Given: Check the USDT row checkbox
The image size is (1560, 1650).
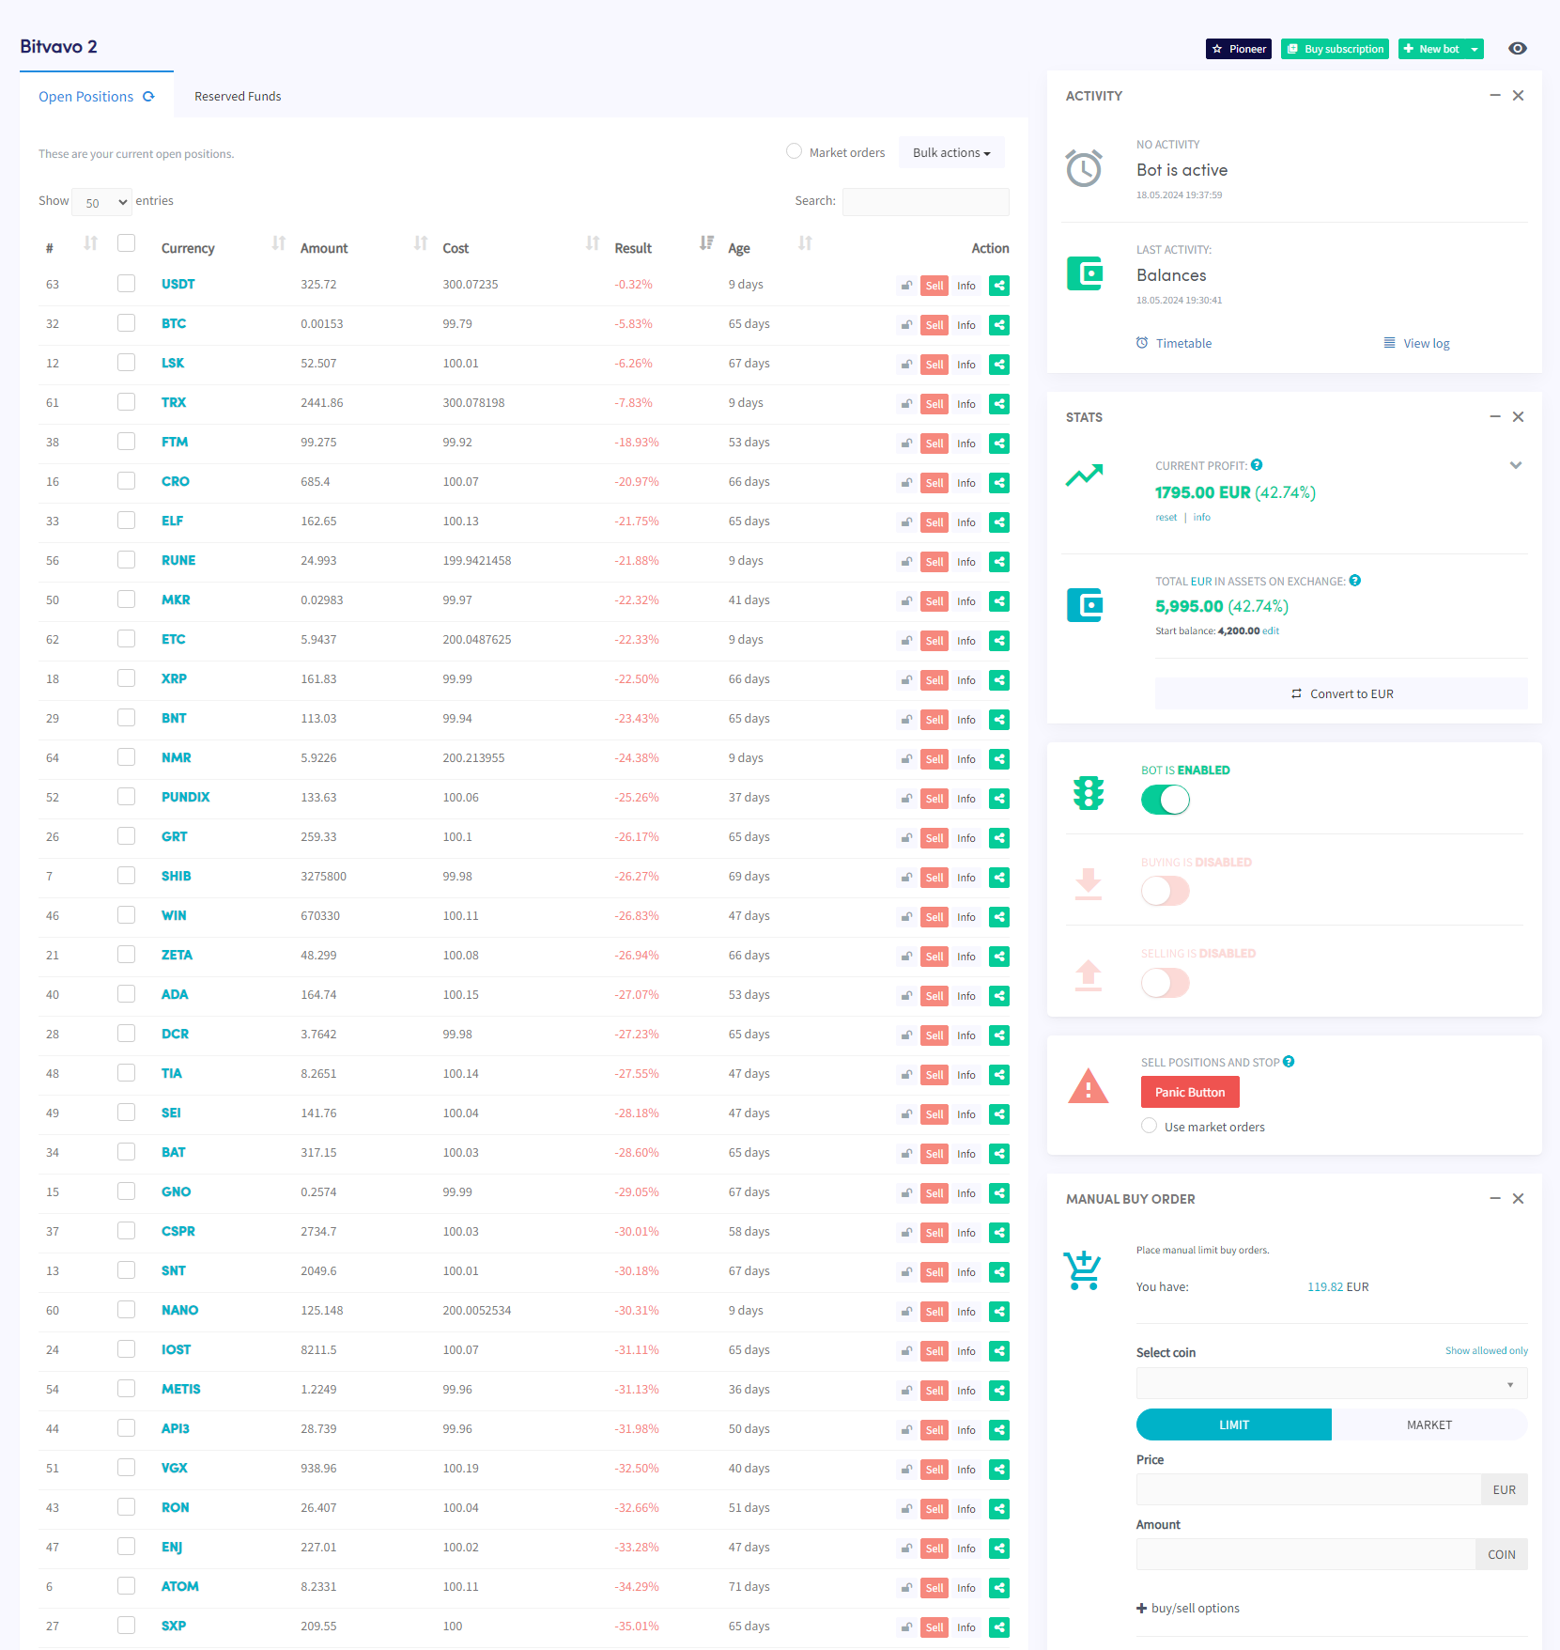Looking at the screenshot, I should pos(127,284).
